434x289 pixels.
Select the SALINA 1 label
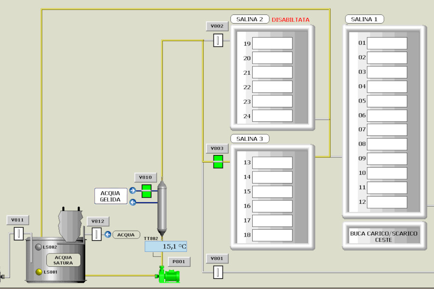point(365,19)
